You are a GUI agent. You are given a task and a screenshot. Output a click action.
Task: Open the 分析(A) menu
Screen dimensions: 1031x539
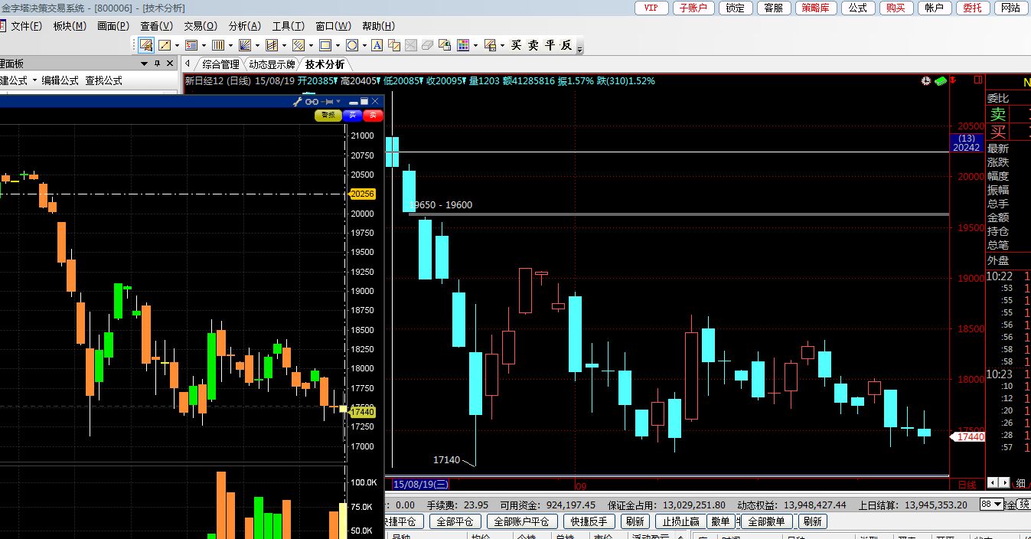[x=244, y=26]
